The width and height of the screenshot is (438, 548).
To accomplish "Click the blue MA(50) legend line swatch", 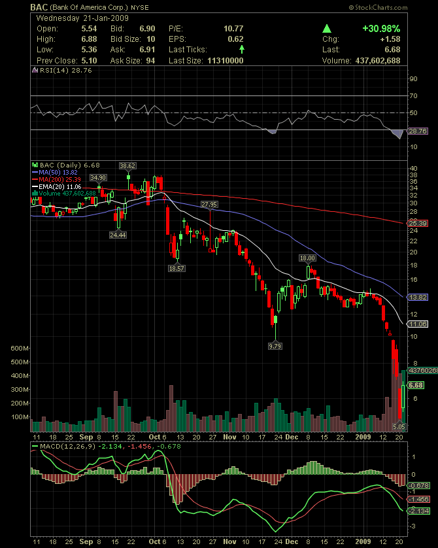I will click(x=35, y=172).
